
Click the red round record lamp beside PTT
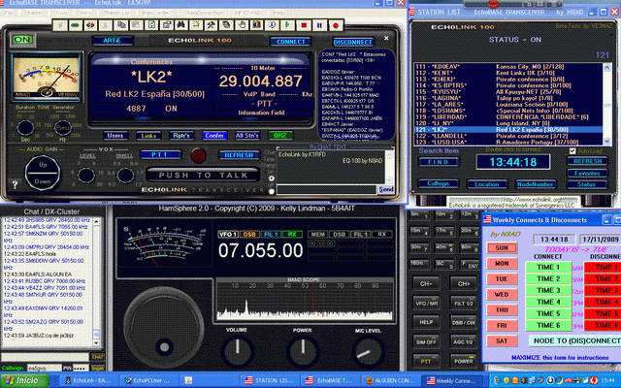click(x=198, y=155)
